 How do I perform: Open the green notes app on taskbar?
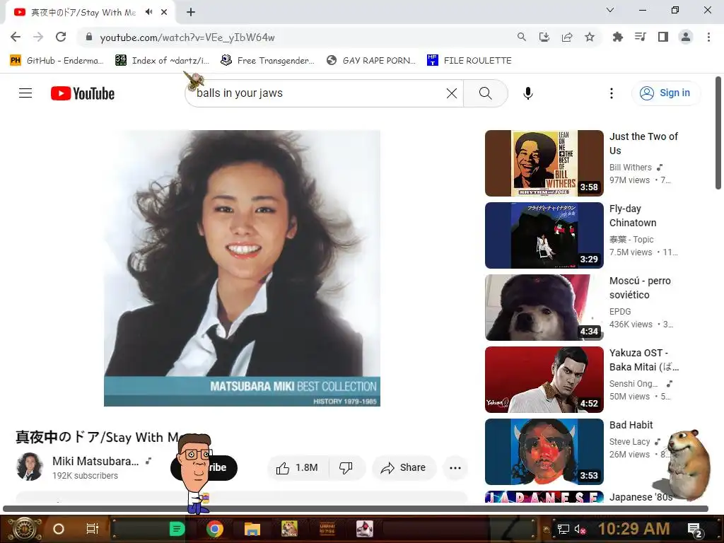177,529
